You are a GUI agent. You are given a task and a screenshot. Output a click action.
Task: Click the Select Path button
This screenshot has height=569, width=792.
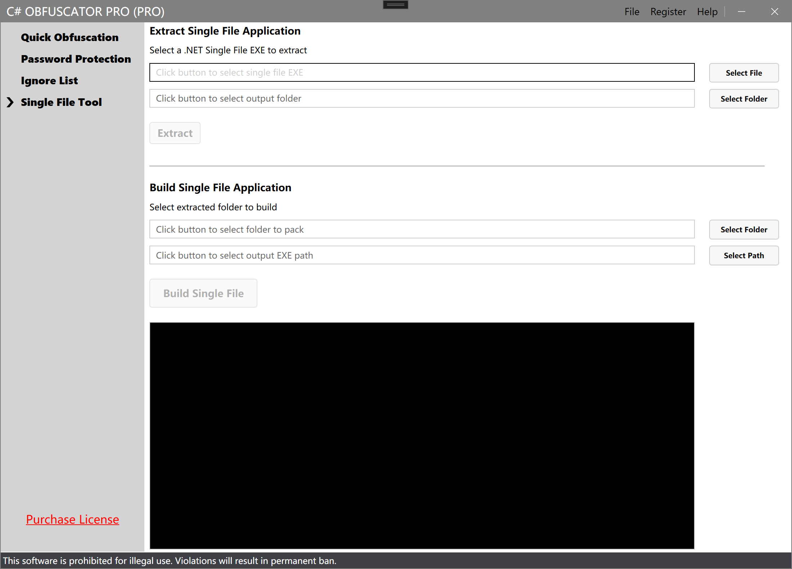click(x=744, y=255)
